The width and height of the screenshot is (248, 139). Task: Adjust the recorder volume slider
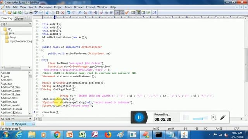click(x=200, y=119)
